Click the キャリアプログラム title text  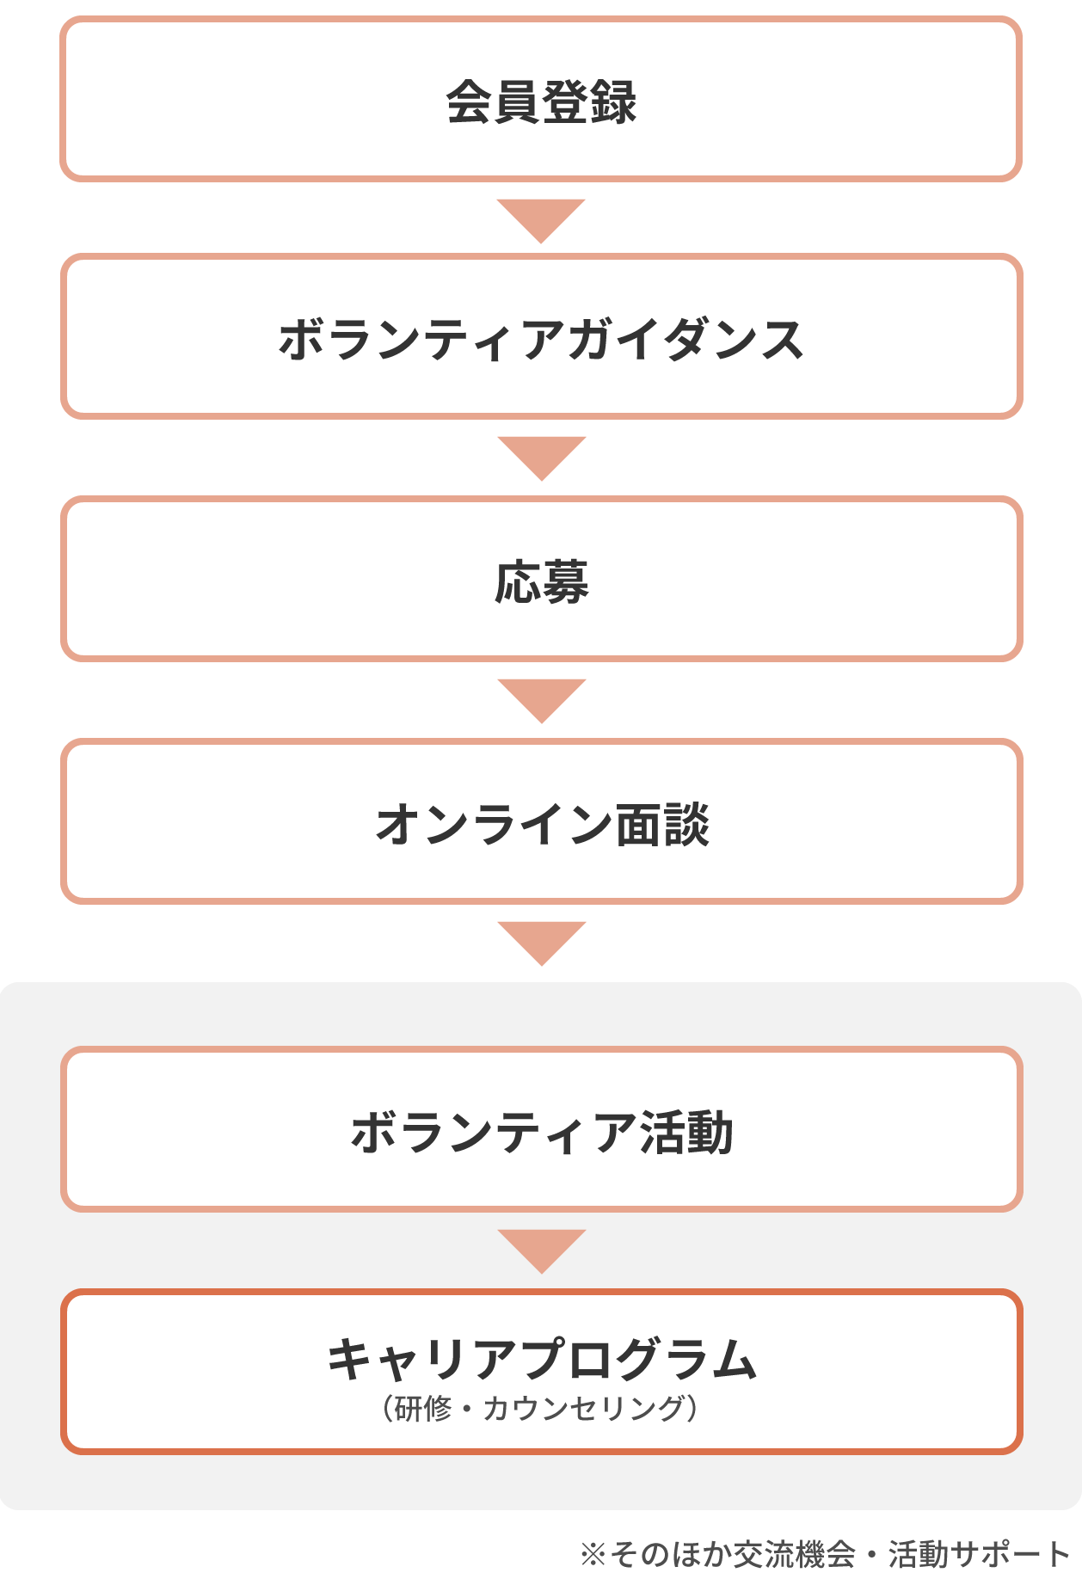[542, 1360]
